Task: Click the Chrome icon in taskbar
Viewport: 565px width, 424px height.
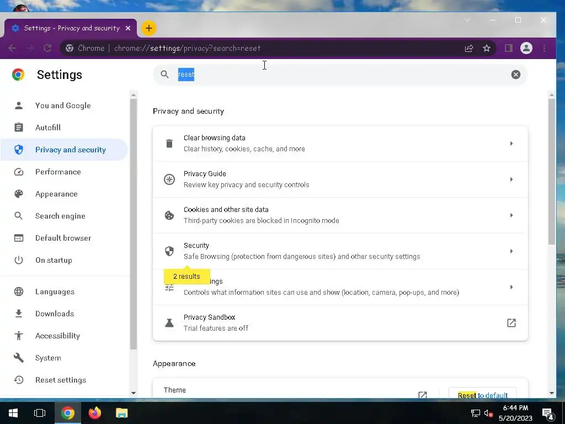Action: click(67, 413)
